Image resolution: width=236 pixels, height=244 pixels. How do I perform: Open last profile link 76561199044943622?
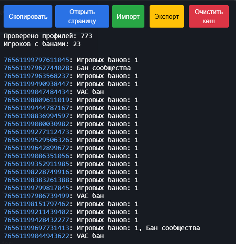coord(36,236)
